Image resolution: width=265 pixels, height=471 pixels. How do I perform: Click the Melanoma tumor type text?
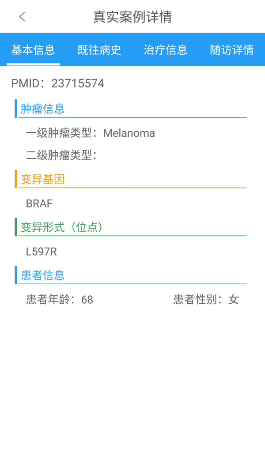point(129,133)
